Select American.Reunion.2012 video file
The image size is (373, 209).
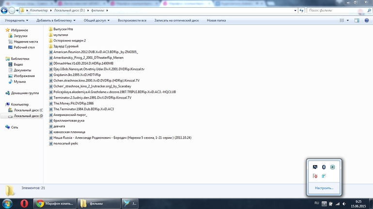[93, 52]
